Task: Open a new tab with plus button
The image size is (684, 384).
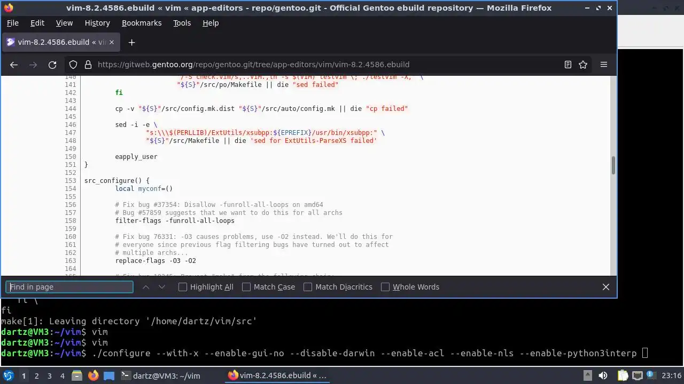Action: (131, 42)
